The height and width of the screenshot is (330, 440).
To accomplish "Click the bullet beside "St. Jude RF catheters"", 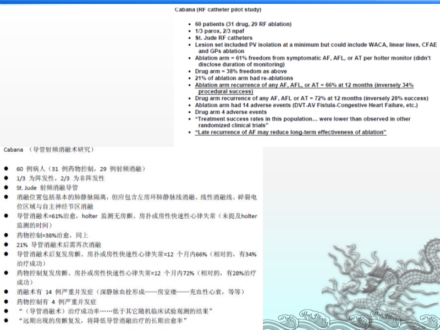I will [x=189, y=37].
